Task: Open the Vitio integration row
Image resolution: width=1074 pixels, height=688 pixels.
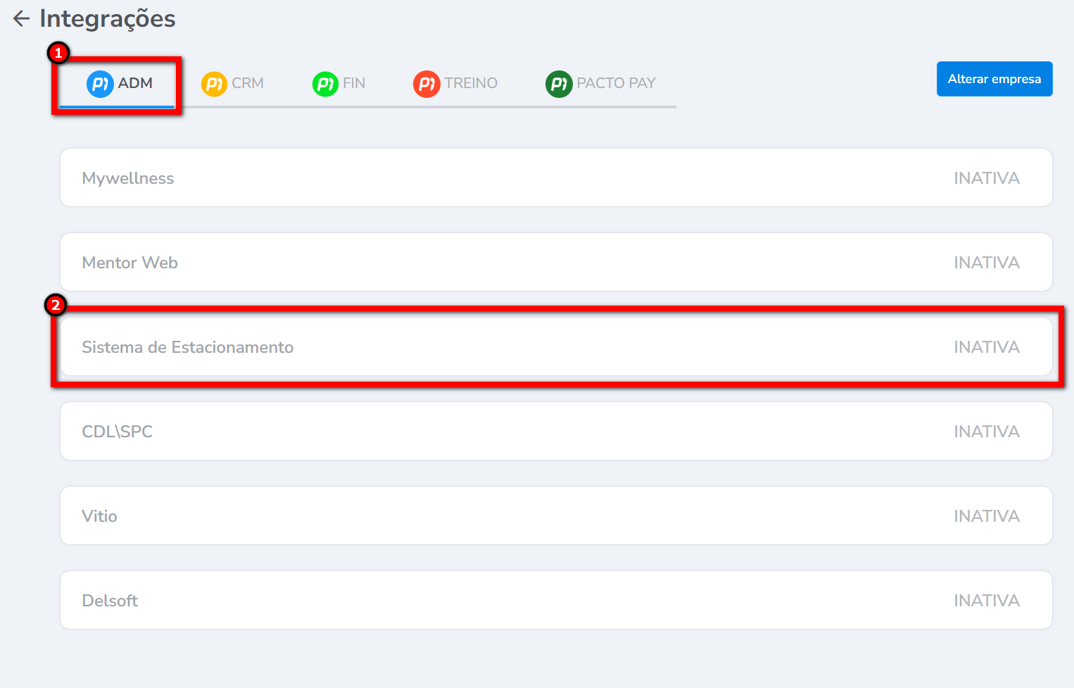Action: [x=100, y=516]
